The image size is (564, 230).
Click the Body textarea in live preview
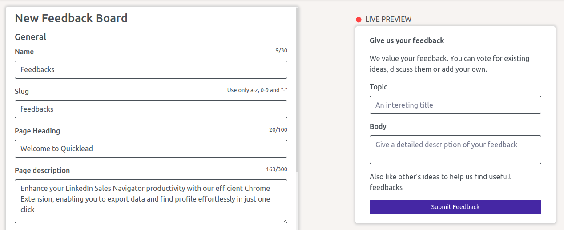(455, 149)
